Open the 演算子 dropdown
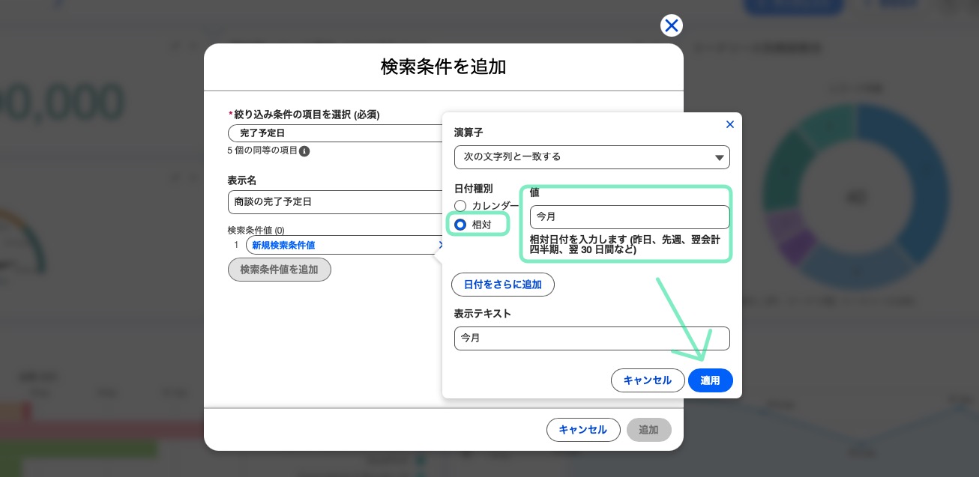 click(x=592, y=157)
